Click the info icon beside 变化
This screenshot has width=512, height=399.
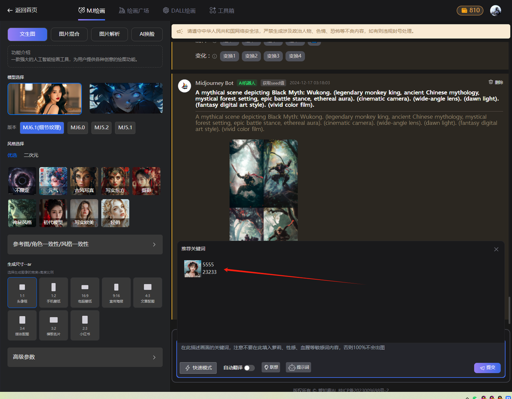tap(214, 56)
